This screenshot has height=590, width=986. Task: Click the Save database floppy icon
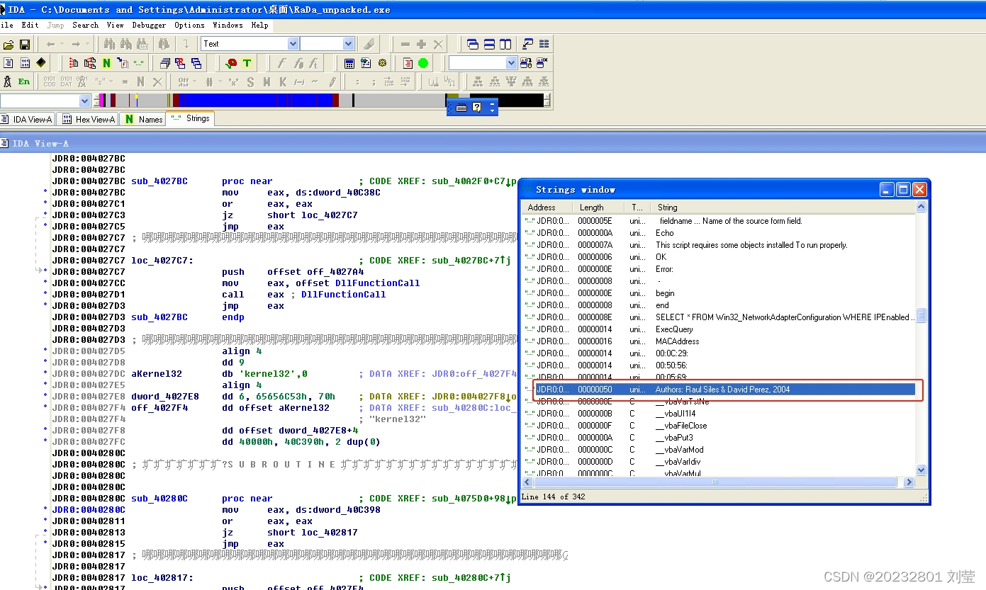(24, 44)
